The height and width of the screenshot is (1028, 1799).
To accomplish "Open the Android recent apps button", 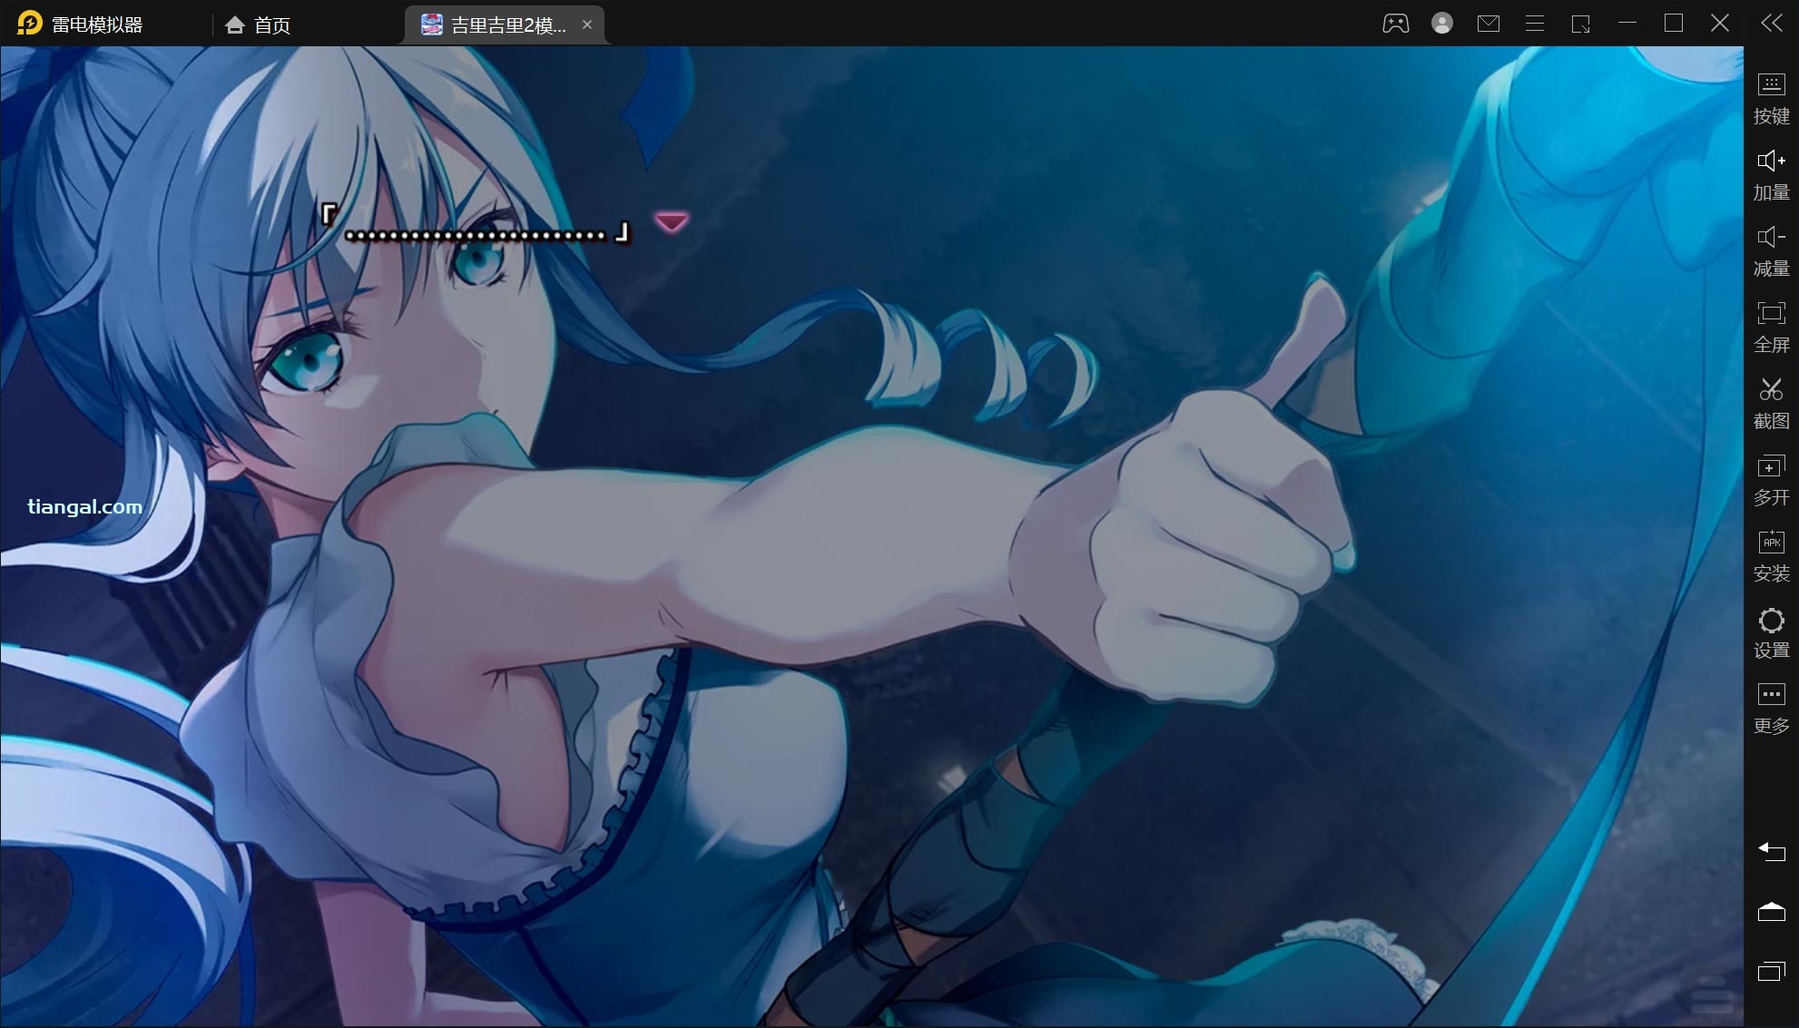I will (1771, 971).
